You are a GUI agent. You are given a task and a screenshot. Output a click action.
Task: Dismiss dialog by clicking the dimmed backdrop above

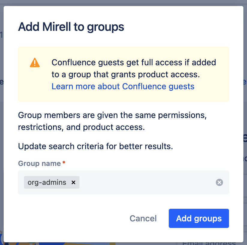(123, 2)
